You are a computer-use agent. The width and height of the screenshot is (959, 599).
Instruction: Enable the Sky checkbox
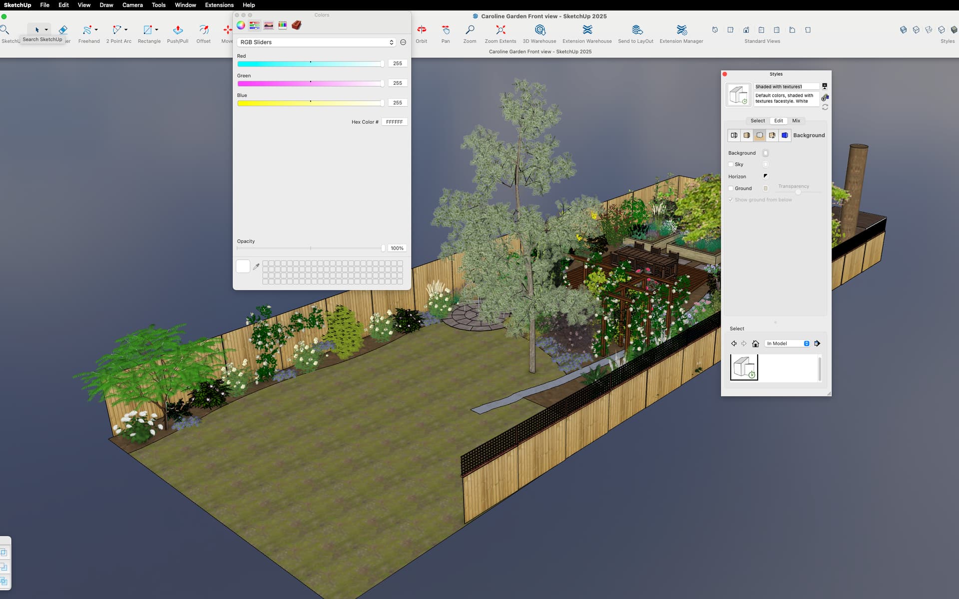pos(731,165)
